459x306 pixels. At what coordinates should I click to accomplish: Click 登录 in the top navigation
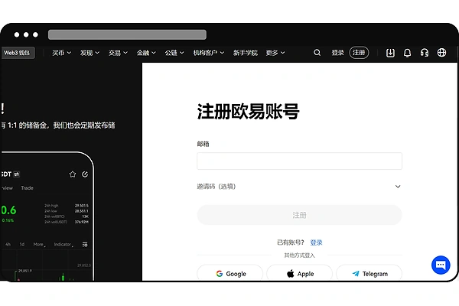click(x=337, y=53)
